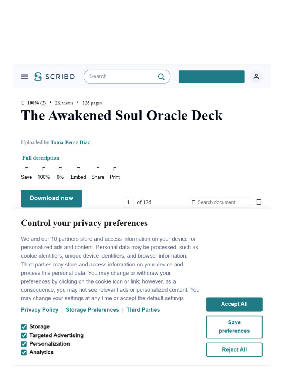Viewport: 284px width, 379px height.
Task: Click the Share icon
Action: click(98, 169)
